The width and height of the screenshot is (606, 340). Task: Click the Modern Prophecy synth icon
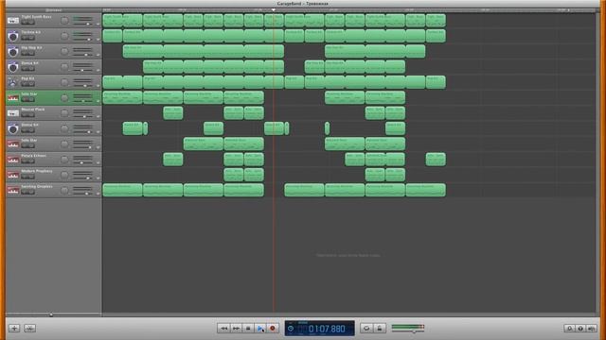click(13, 175)
